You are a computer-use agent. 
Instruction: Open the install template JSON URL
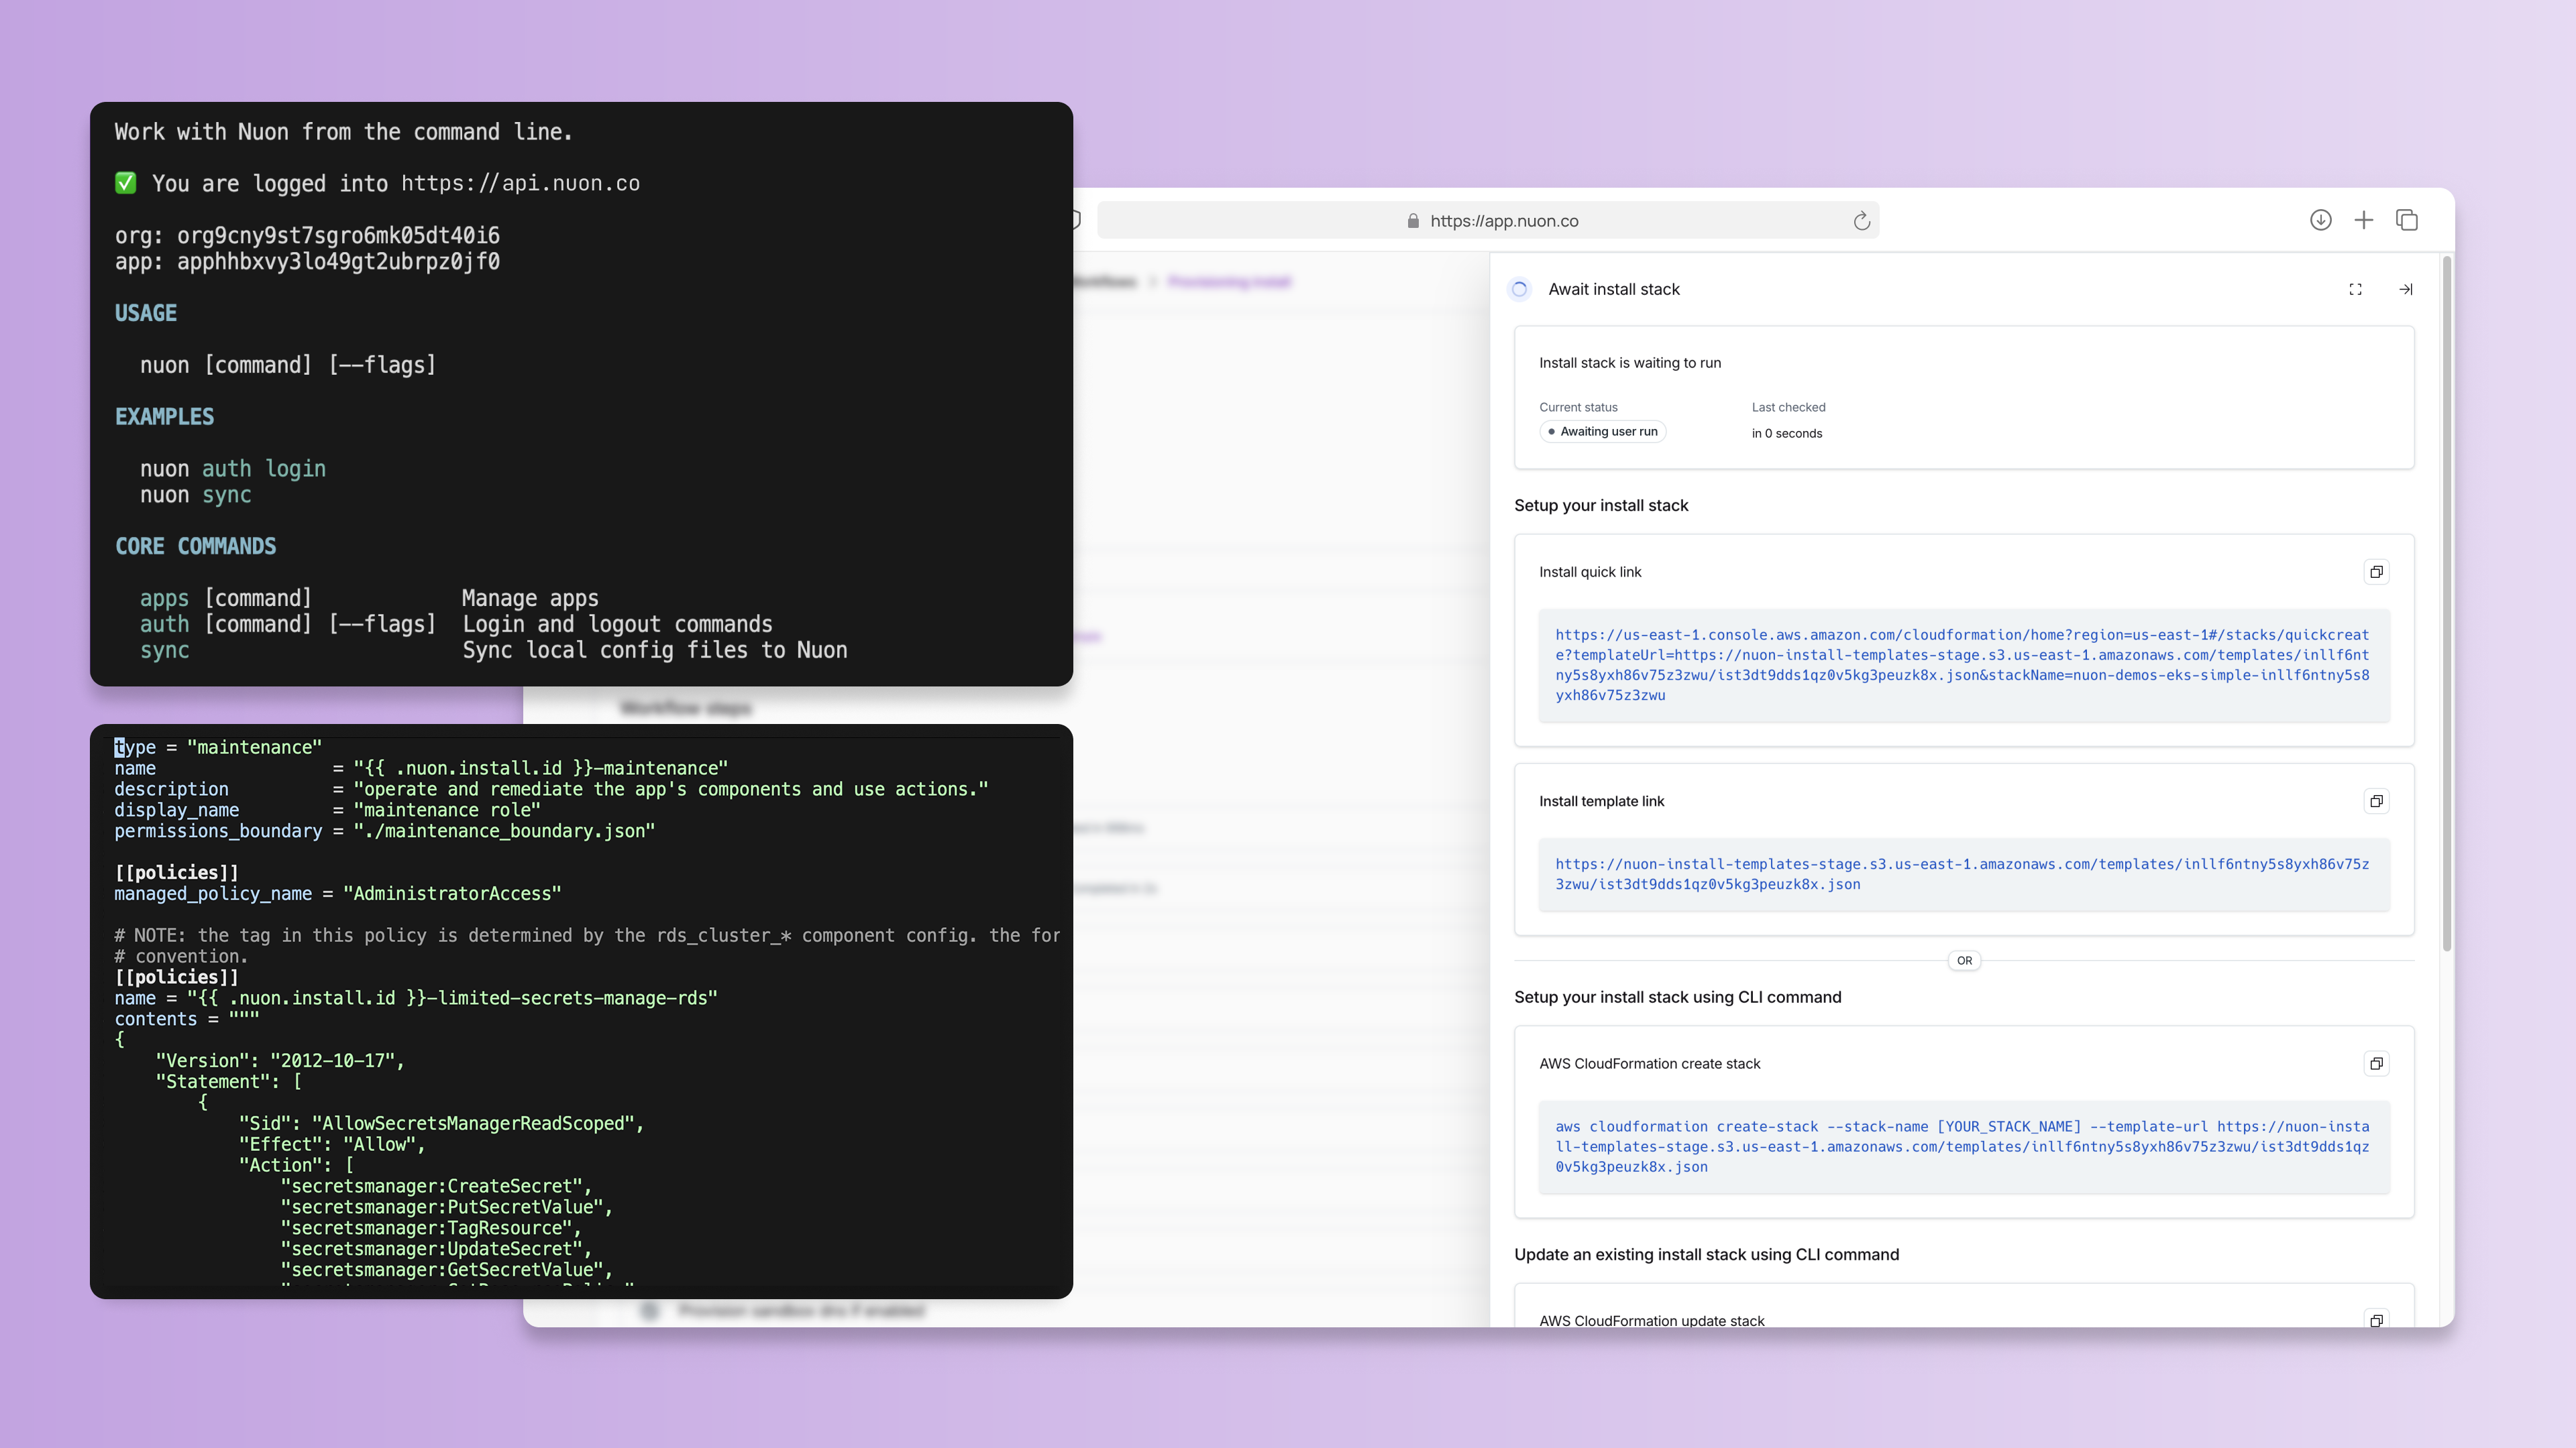click(1962, 874)
